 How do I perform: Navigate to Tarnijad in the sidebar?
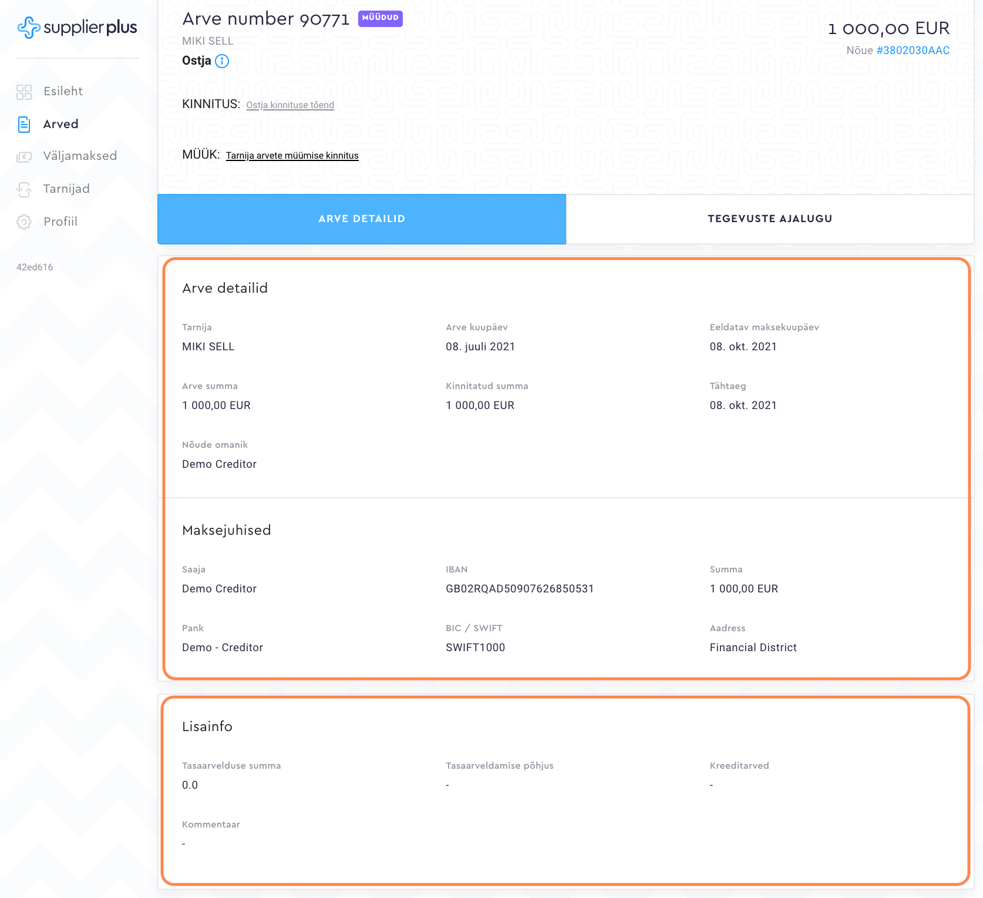66,189
